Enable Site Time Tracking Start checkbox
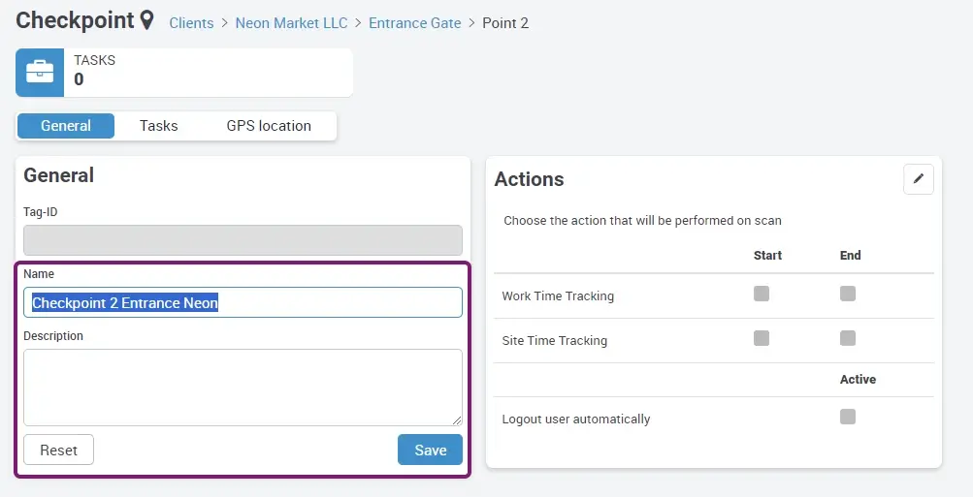This screenshot has height=497, width=973. tap(762, 338)
